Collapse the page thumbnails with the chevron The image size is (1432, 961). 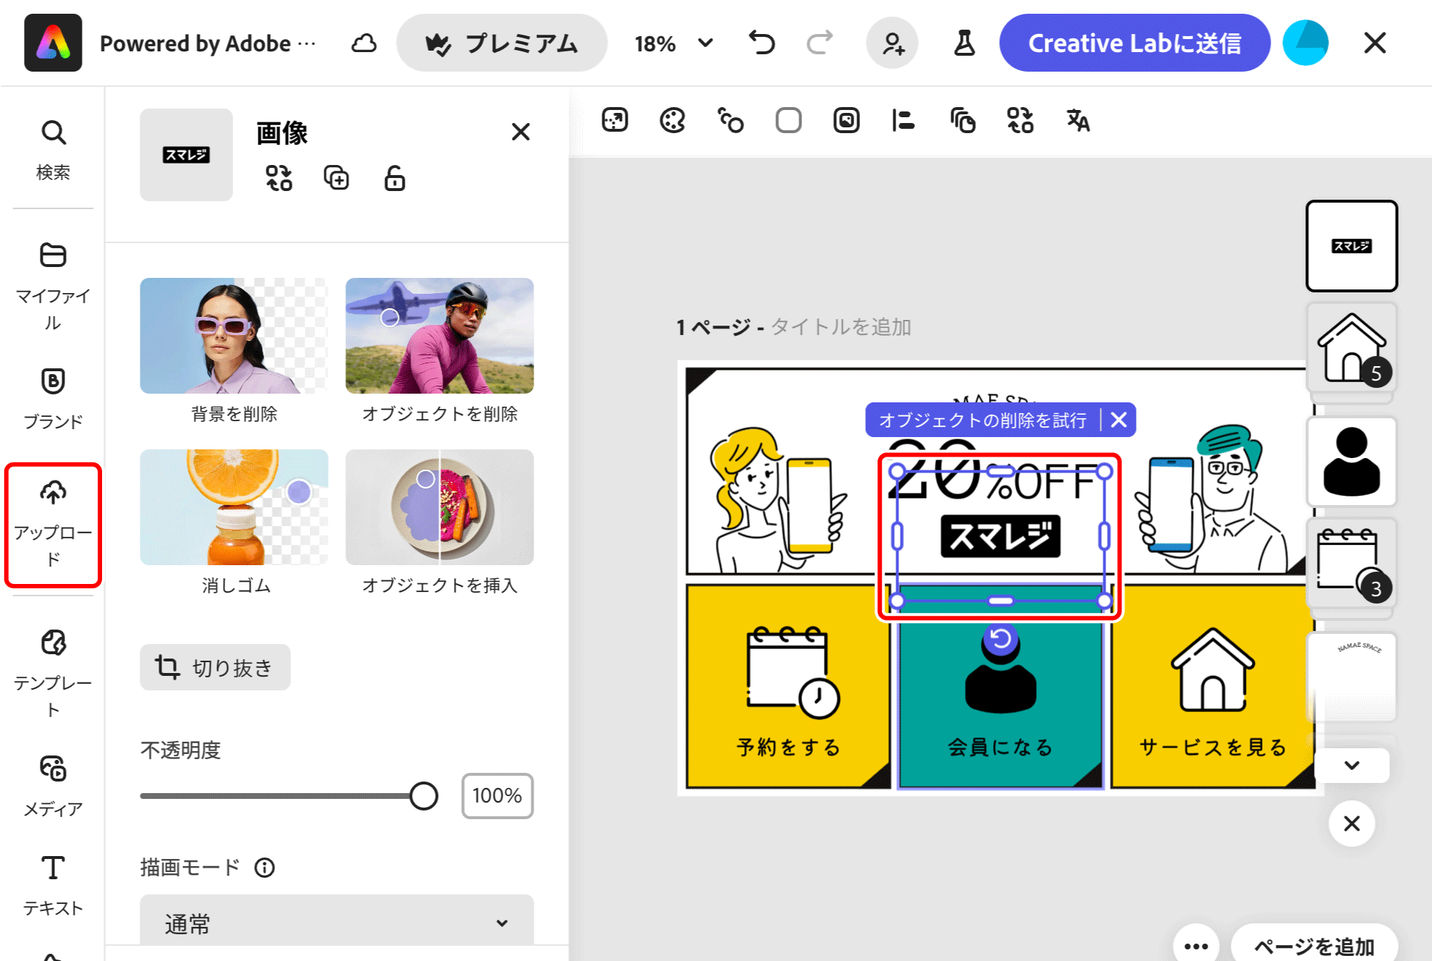coord(1351,765)
